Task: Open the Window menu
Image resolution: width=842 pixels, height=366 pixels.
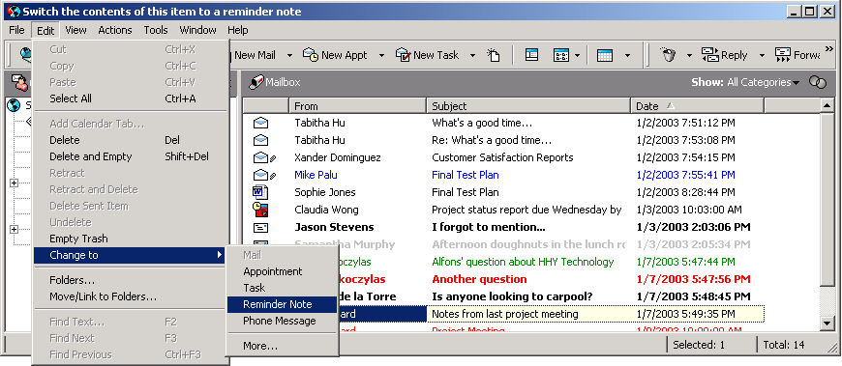Action: pyautogui.click(x=197, y=30)
